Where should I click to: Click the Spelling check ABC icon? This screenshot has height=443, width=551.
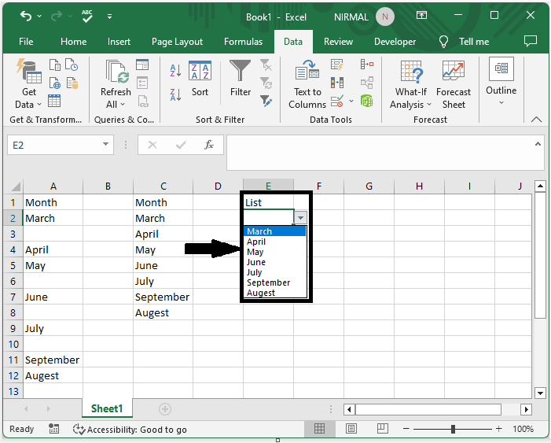(x=86, y=17)
